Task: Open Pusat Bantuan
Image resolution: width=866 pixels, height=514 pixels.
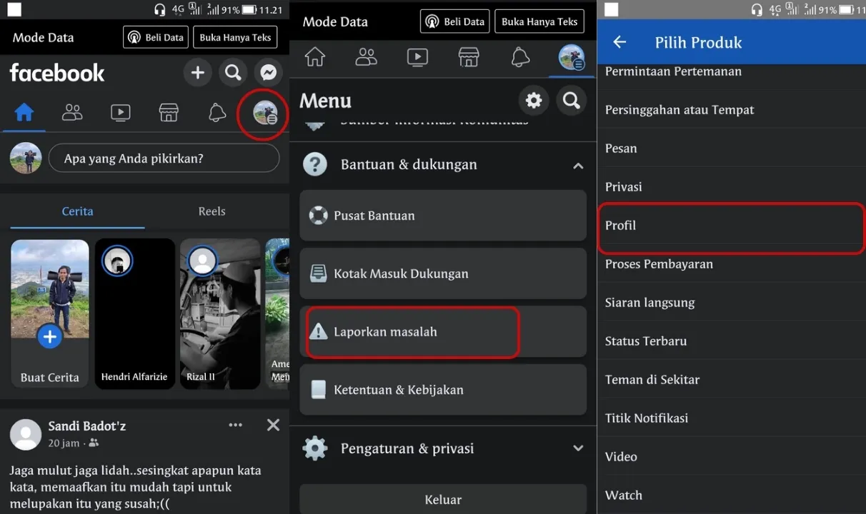Action: click(x=443, y=216)
